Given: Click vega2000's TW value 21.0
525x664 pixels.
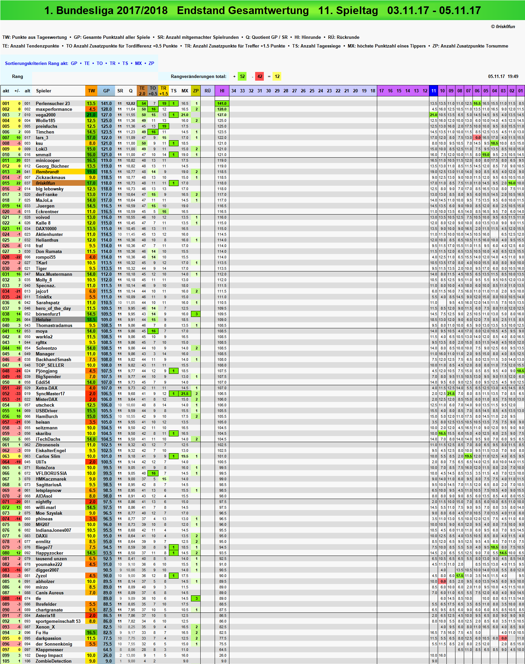Looking at the screenshot, I should (91, 115).
